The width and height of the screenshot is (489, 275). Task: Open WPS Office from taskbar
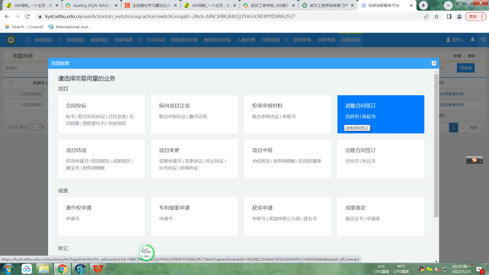point(98,269)
